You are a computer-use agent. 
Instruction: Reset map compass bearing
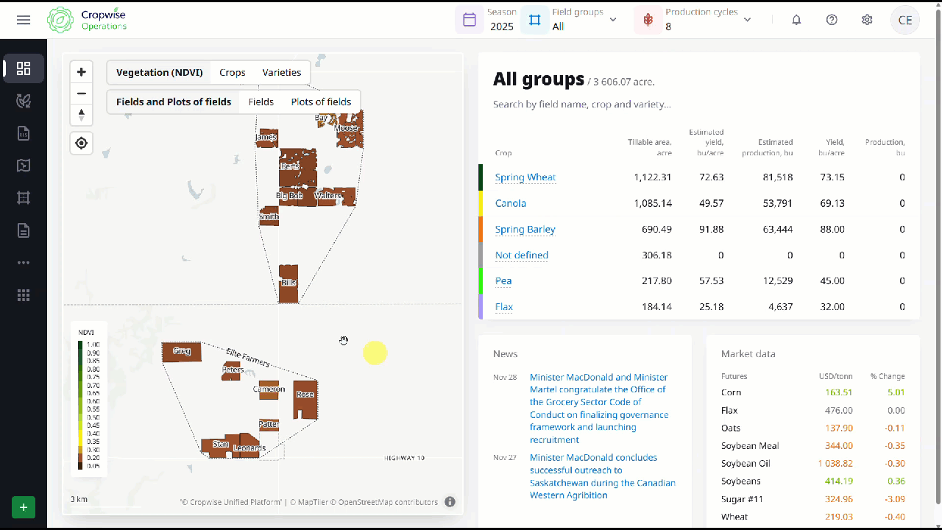click(x=82, y=115)
